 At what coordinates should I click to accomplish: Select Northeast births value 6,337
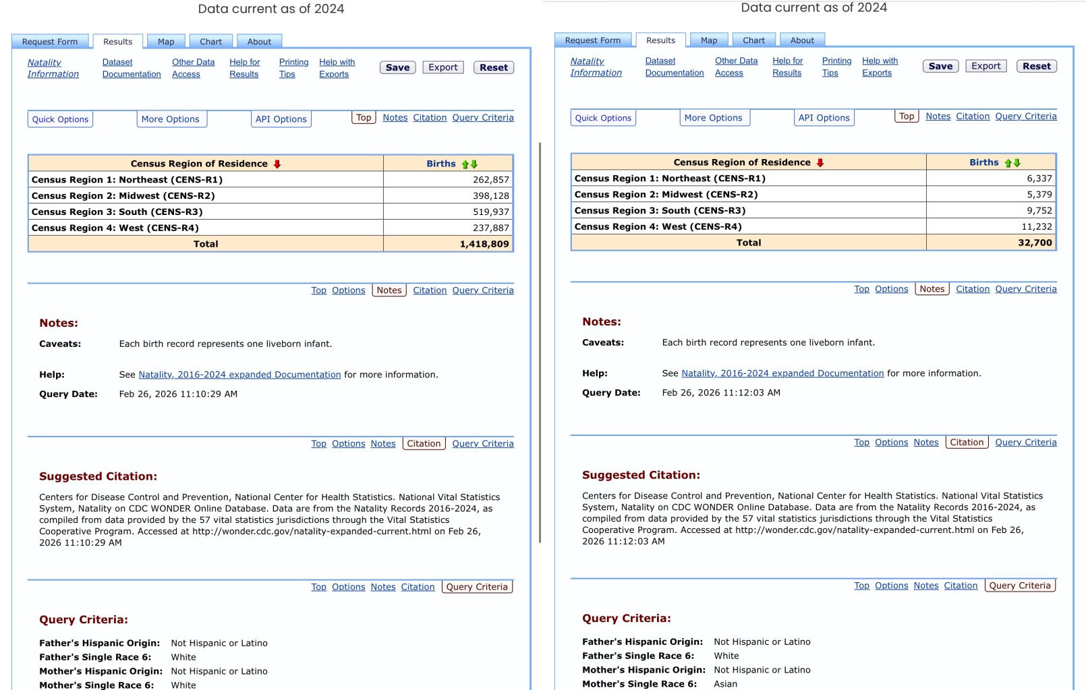coord(1039,179)
